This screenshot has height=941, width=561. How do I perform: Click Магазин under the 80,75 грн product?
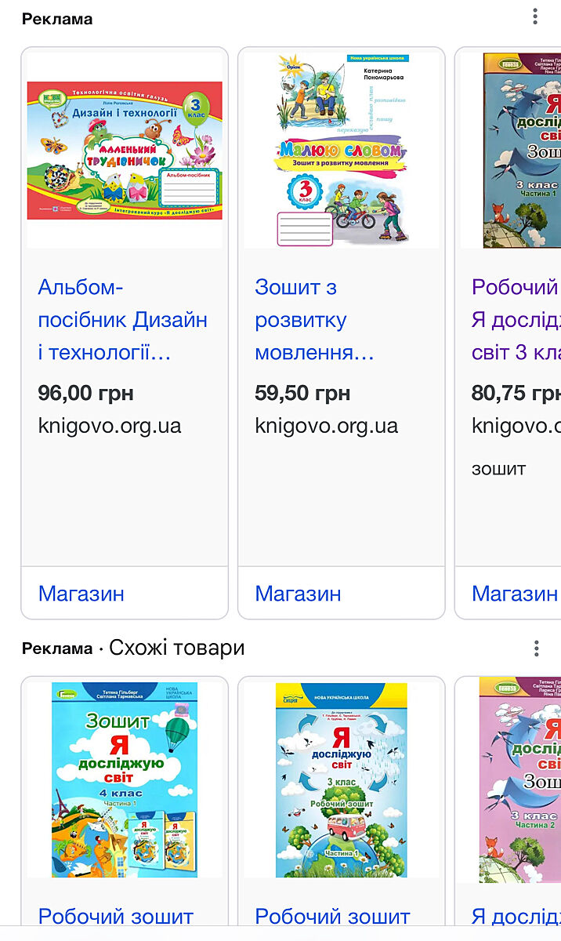[x=515, y=594]
